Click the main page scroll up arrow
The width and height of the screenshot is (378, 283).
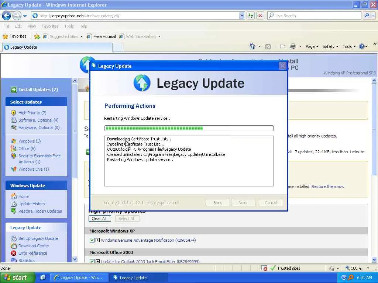[x=374, y=81]
